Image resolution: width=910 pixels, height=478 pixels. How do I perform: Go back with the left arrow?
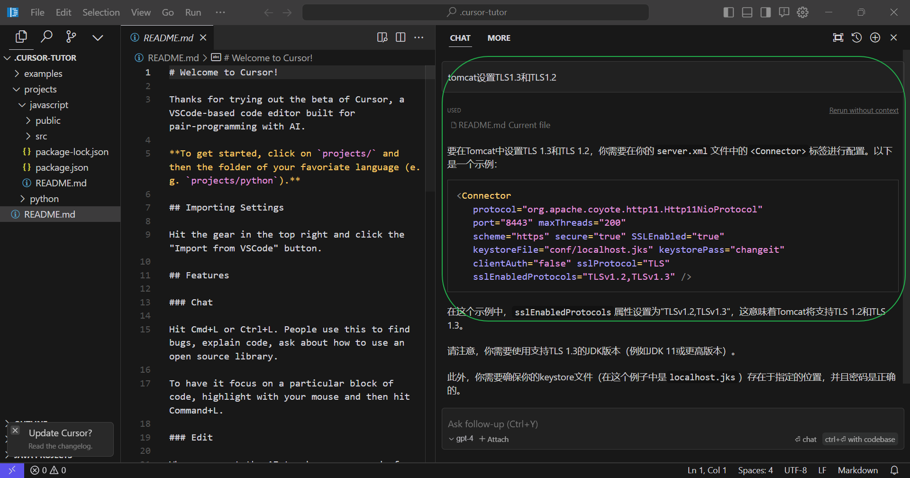[x=269, y=12]
